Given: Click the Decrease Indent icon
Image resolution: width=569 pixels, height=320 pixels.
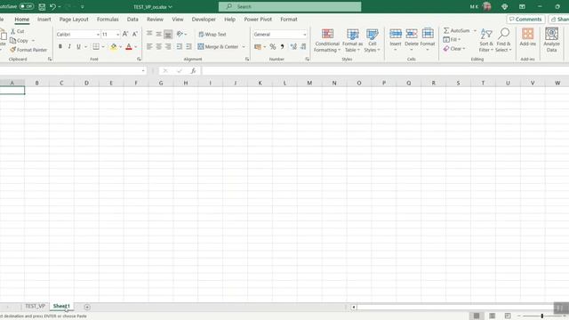Looking at the screenshot, I should click(x=180, y=46).
